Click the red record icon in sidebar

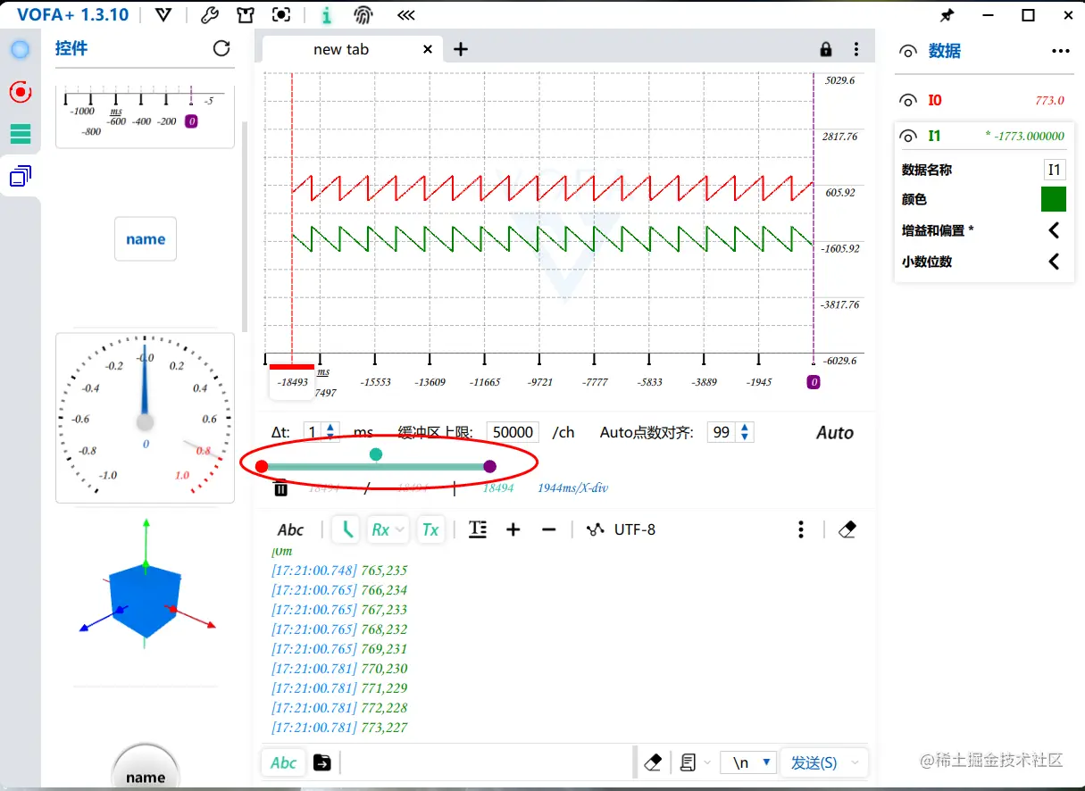[x=20, y=91]
